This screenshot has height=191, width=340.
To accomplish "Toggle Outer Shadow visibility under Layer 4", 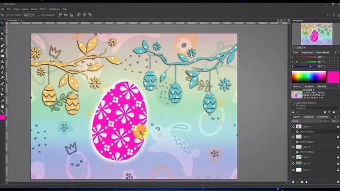I will click(x=297, y=152).
